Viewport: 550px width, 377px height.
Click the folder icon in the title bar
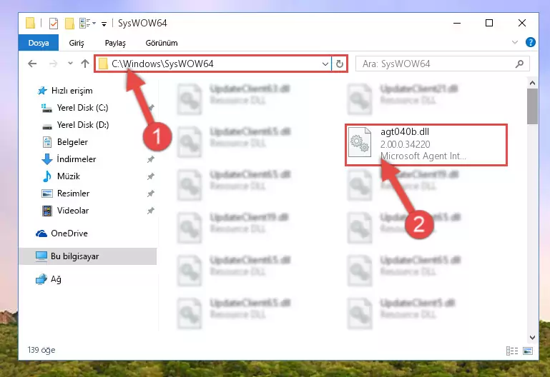(x=31, y=23)
